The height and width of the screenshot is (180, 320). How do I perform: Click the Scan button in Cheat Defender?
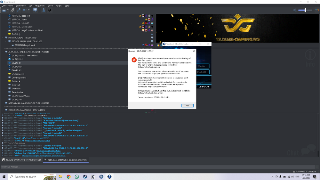click(x=202, y=66)
